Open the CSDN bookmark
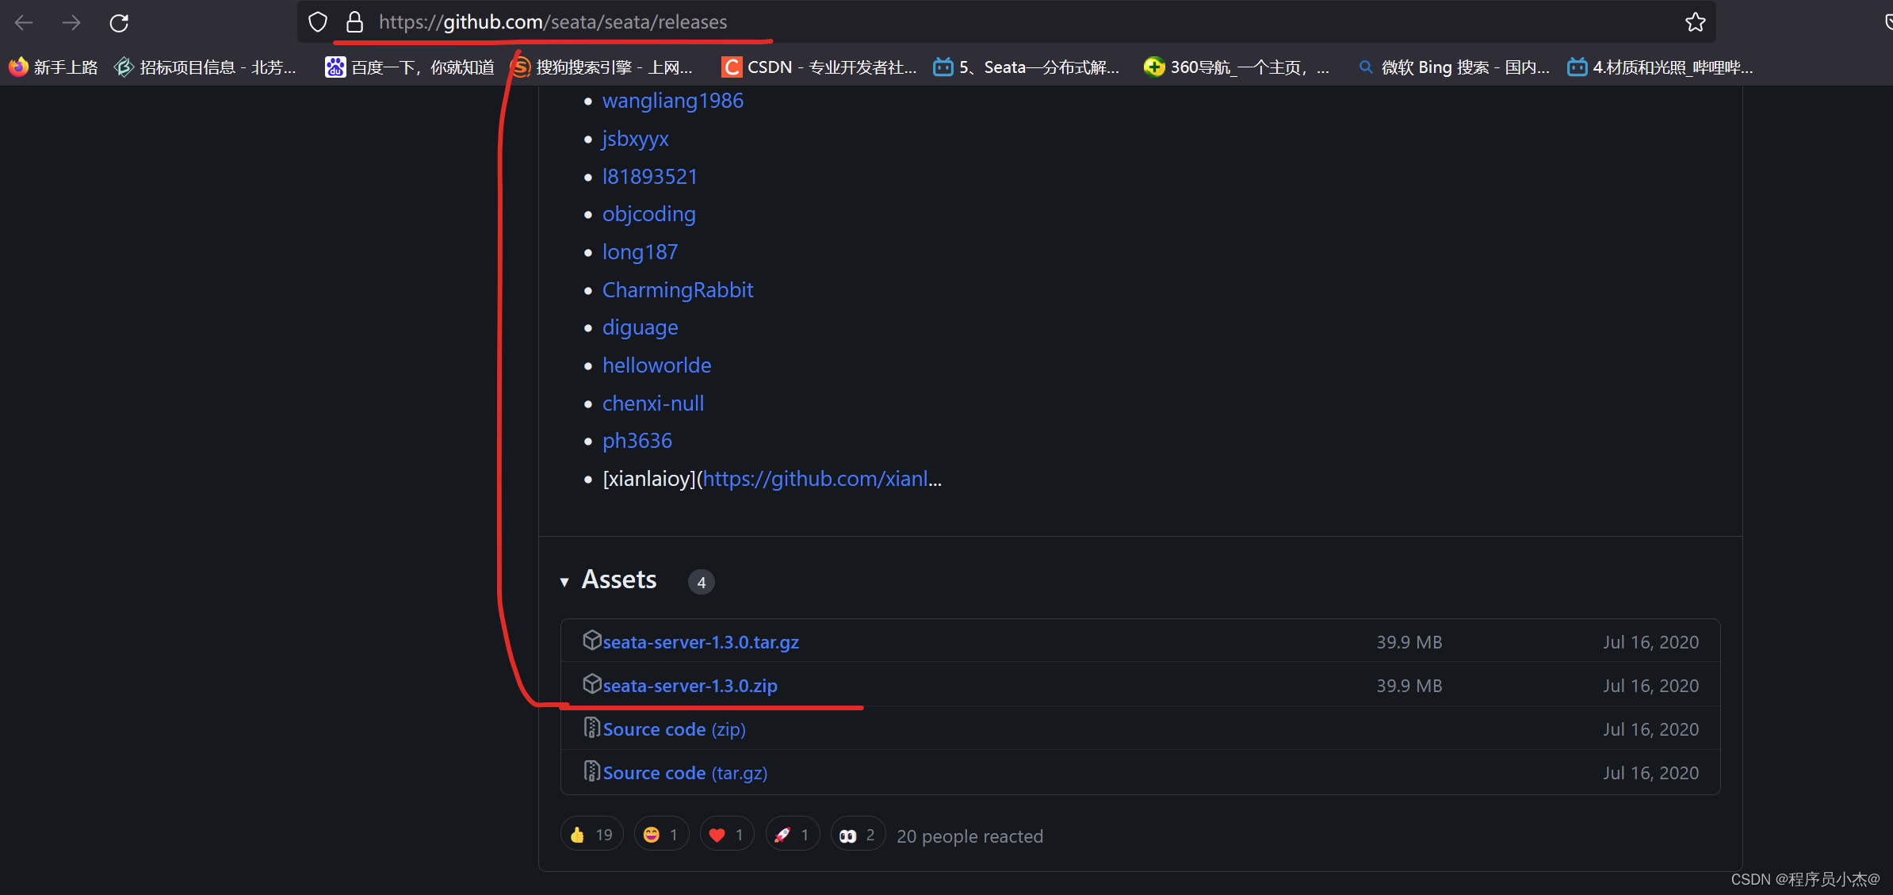The image size is (1893, 895). coord(818,67)
